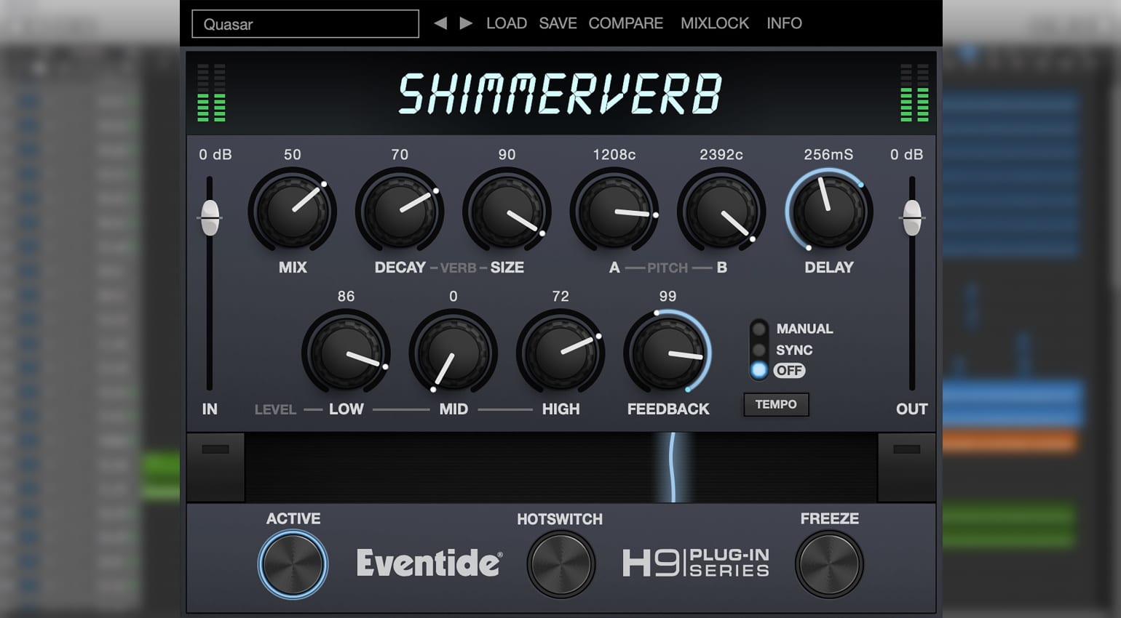Image resolution: width=1121 pixels, height=618 pixels.
Task: Click the DECAY value 70
Action: [x=400, y=154]
